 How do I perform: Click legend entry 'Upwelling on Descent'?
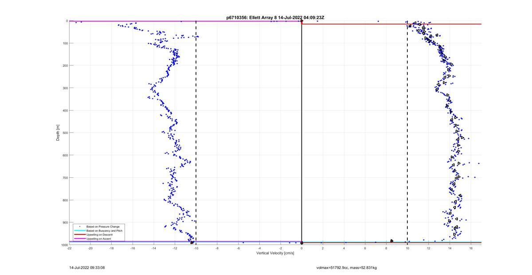100,235
